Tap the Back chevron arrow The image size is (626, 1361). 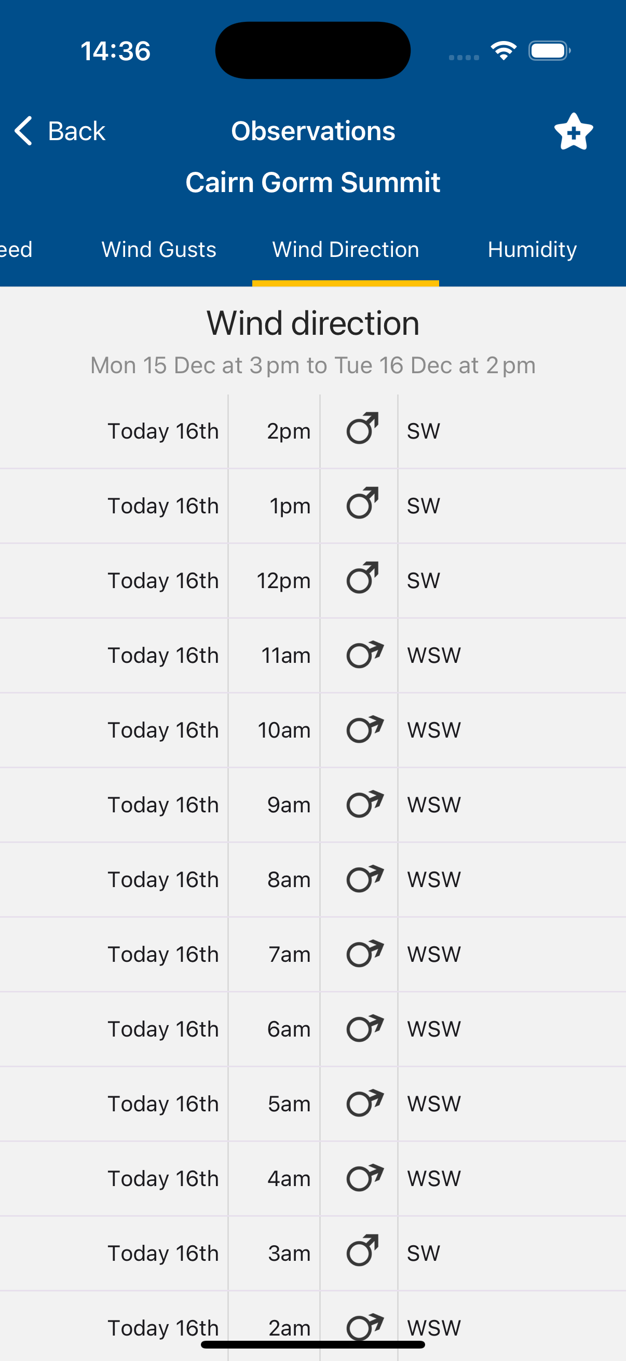tap(24, 130)
